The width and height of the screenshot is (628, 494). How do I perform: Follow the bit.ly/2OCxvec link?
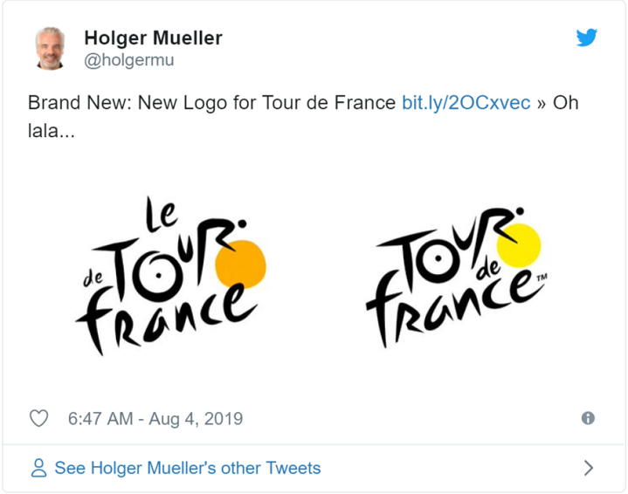(x=466, y=103)
